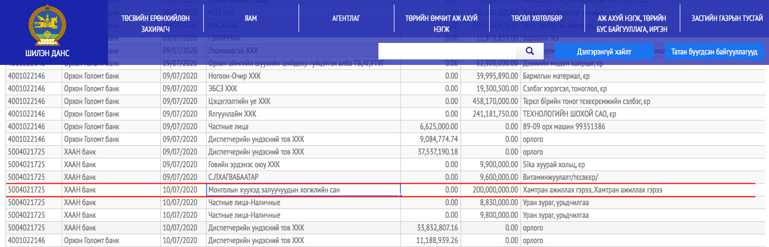Click Төрөл бүрийн тоног төхөөрөмжийн сэлбэг description
769x247 pixels.
click(587, 101)
